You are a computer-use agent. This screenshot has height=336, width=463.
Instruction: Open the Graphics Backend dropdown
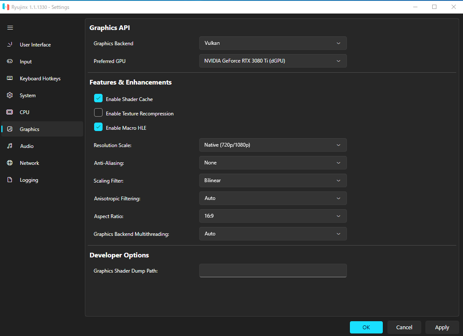[273, 43]
